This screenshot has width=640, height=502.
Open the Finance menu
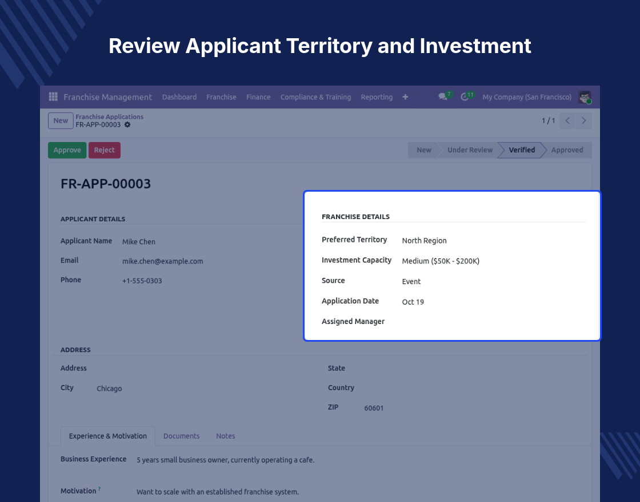[x=258, y=97]
